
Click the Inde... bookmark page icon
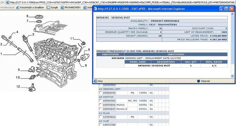coord(85,7)
